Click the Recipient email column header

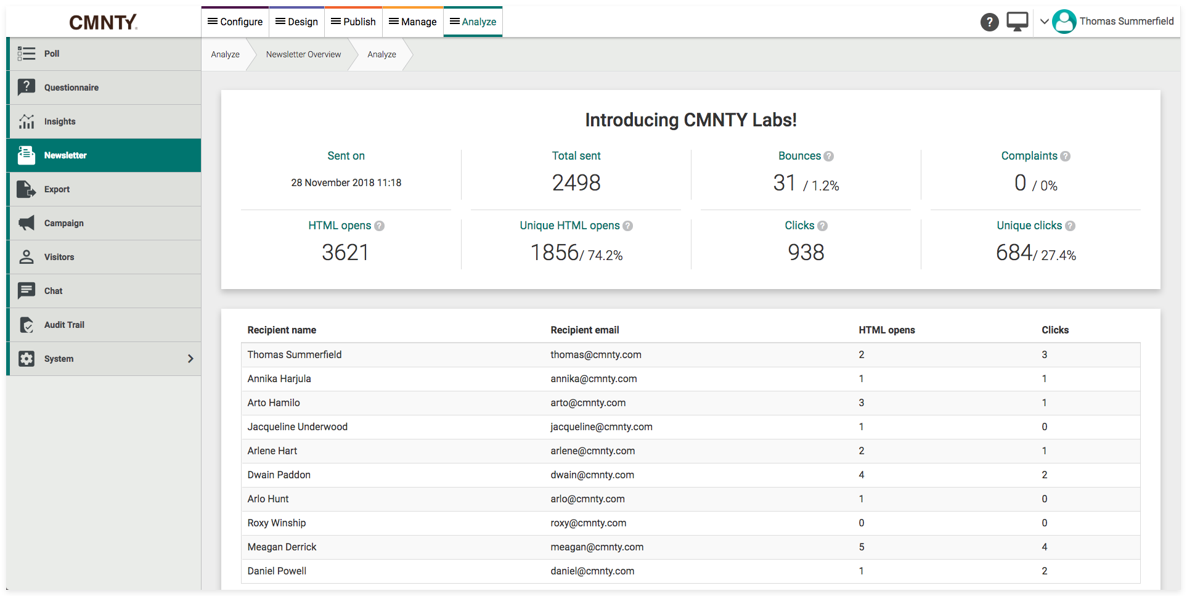585,330
